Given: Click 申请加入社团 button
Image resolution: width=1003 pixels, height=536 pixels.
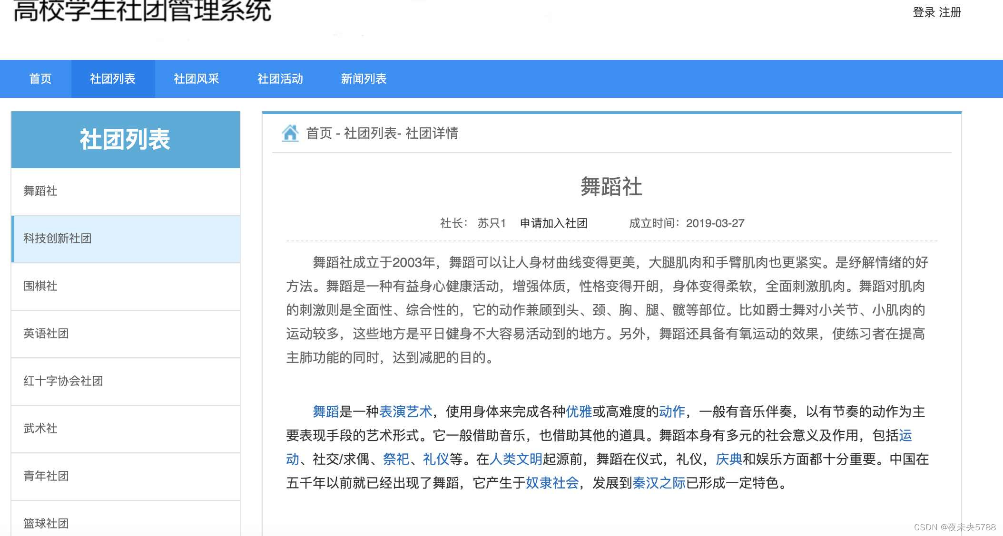Looking at the screenshot, I should click(553, 223).
